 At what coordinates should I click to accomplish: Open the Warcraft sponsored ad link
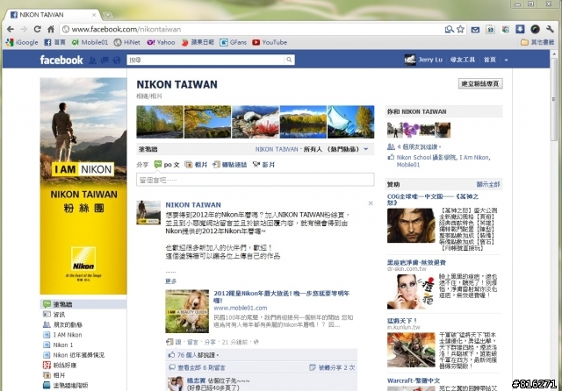(414, 380)
